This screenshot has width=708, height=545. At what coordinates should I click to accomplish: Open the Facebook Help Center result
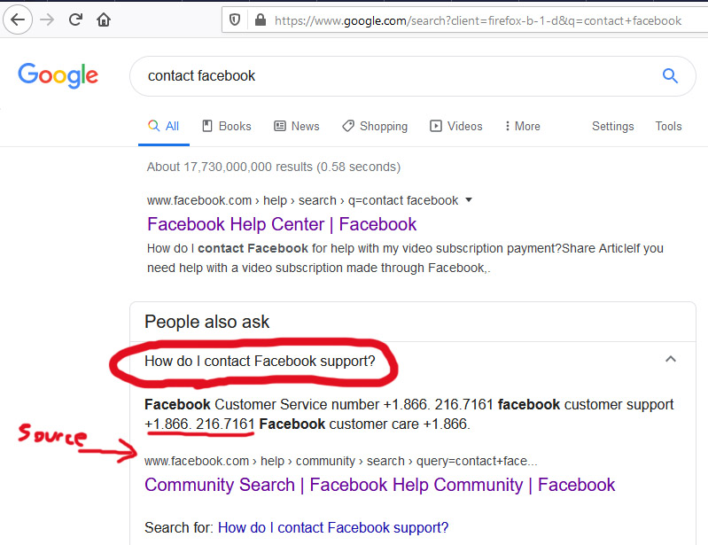(x=282, y=224)
